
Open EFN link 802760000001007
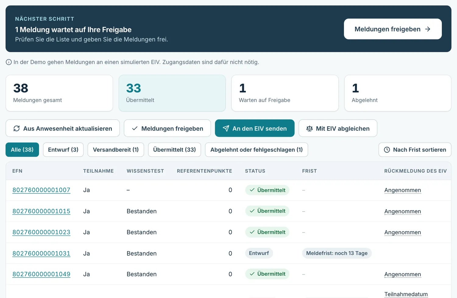coord(41,190)
